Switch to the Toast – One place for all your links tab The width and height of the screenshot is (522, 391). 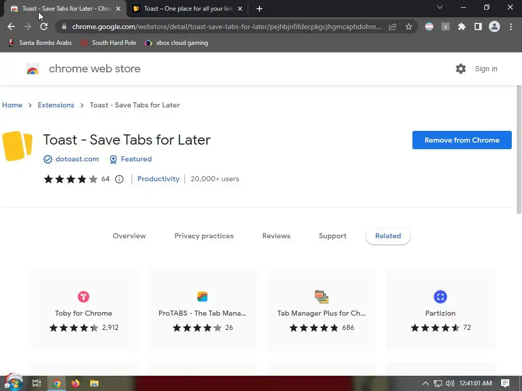click(x=188, y=9)
